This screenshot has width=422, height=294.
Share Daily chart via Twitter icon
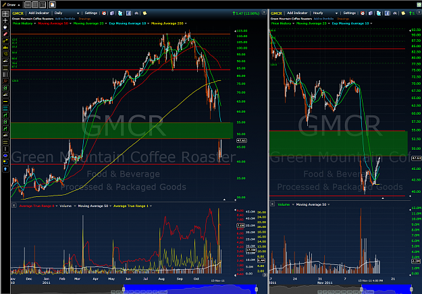click(120, 13)
